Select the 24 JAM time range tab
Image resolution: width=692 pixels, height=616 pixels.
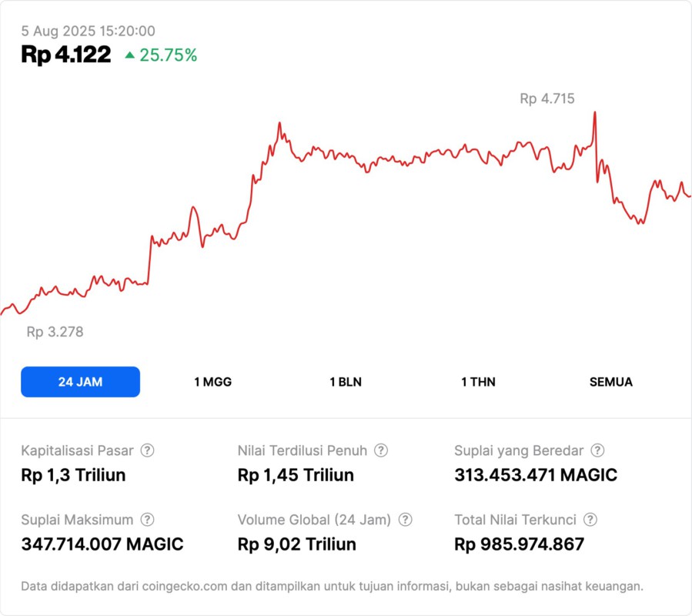tap(80, 382)
